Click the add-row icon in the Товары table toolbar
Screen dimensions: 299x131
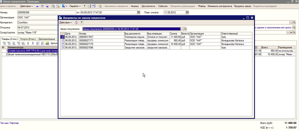(x=4, y=43)
